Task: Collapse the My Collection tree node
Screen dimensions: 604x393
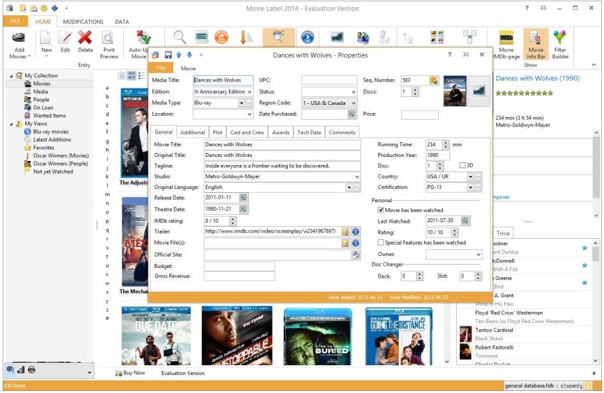Action: click(x=11, y=76)
